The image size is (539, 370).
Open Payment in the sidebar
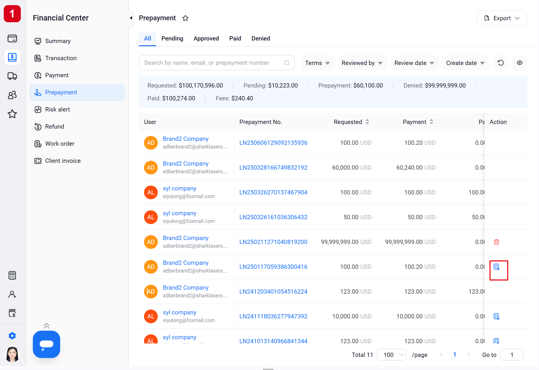click(77, 75)
